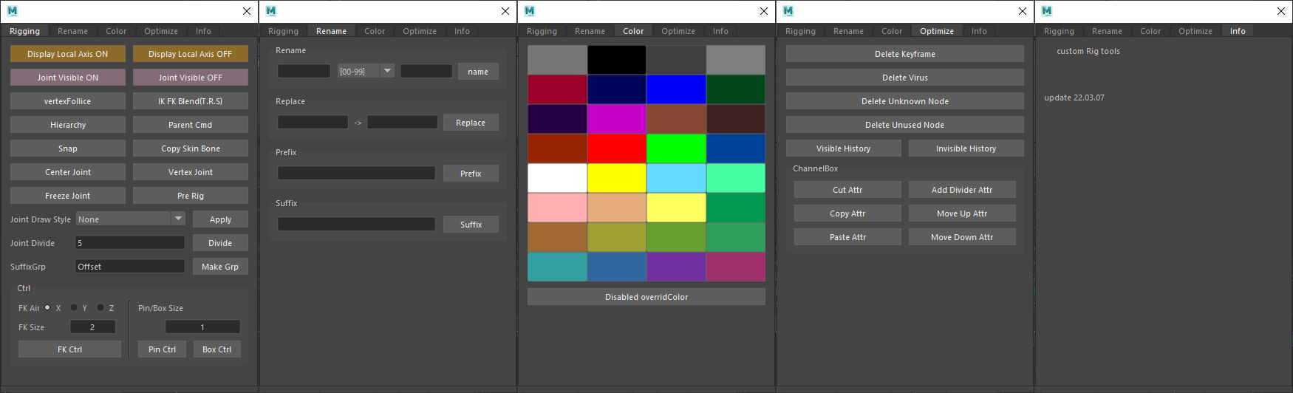Select the FK Air X radio button
1293x393 pixels.
click(47, 307)
